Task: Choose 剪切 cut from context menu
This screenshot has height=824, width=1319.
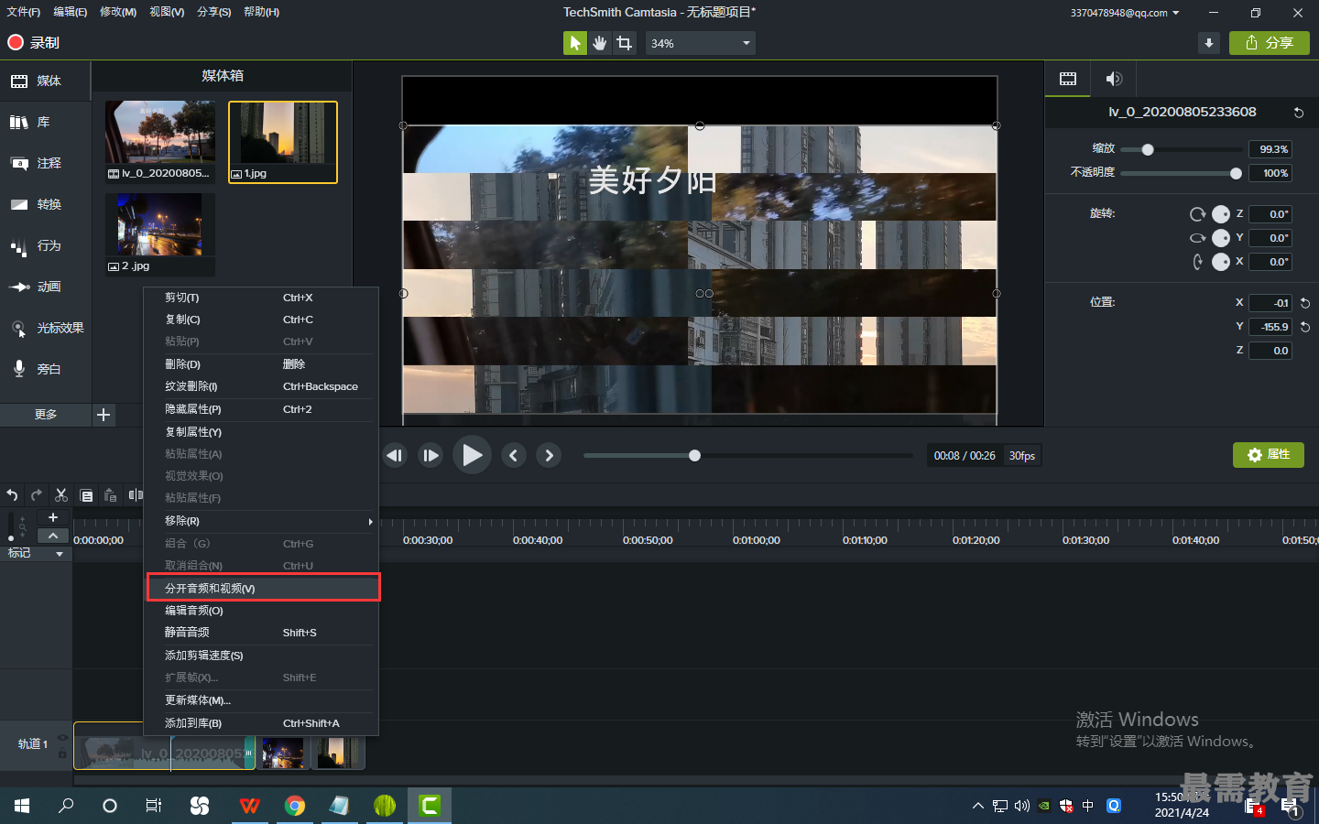Action: (263, 298)
